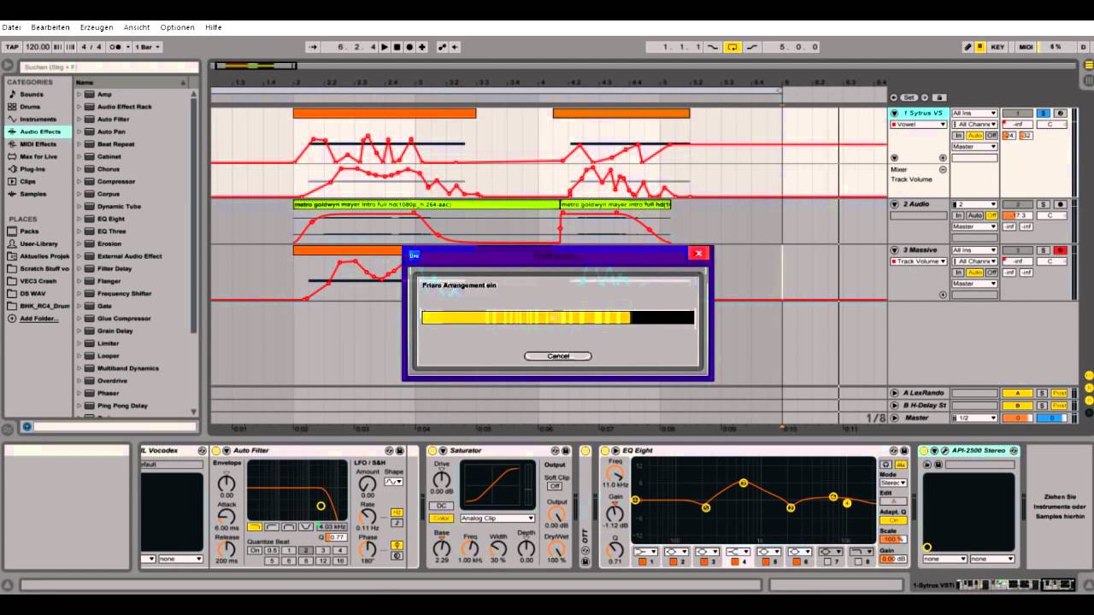This screenshot has width=1094, height=615.
Task: Open the quantization menu showing 1 Bar
Action: (x=148, y=47)
